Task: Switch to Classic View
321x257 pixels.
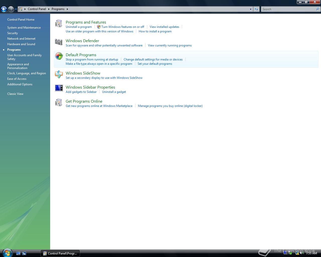Action: [15, 94]
